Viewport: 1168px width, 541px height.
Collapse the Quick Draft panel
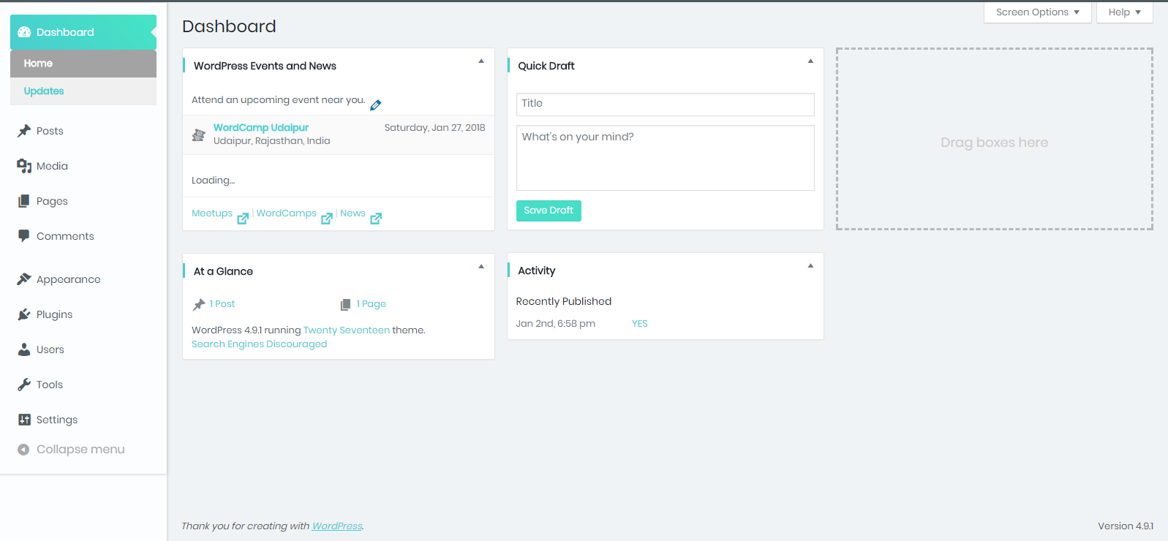coord(810,61)
